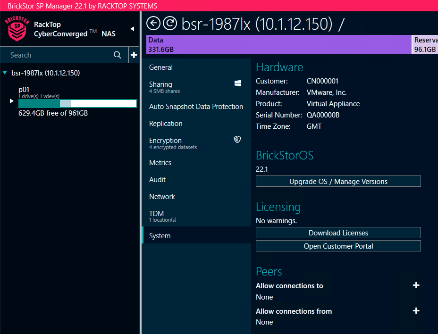The height and width of the screenshot is (334, 438).
Task: Click the refresh circular arrow icon
Action: 170,24
